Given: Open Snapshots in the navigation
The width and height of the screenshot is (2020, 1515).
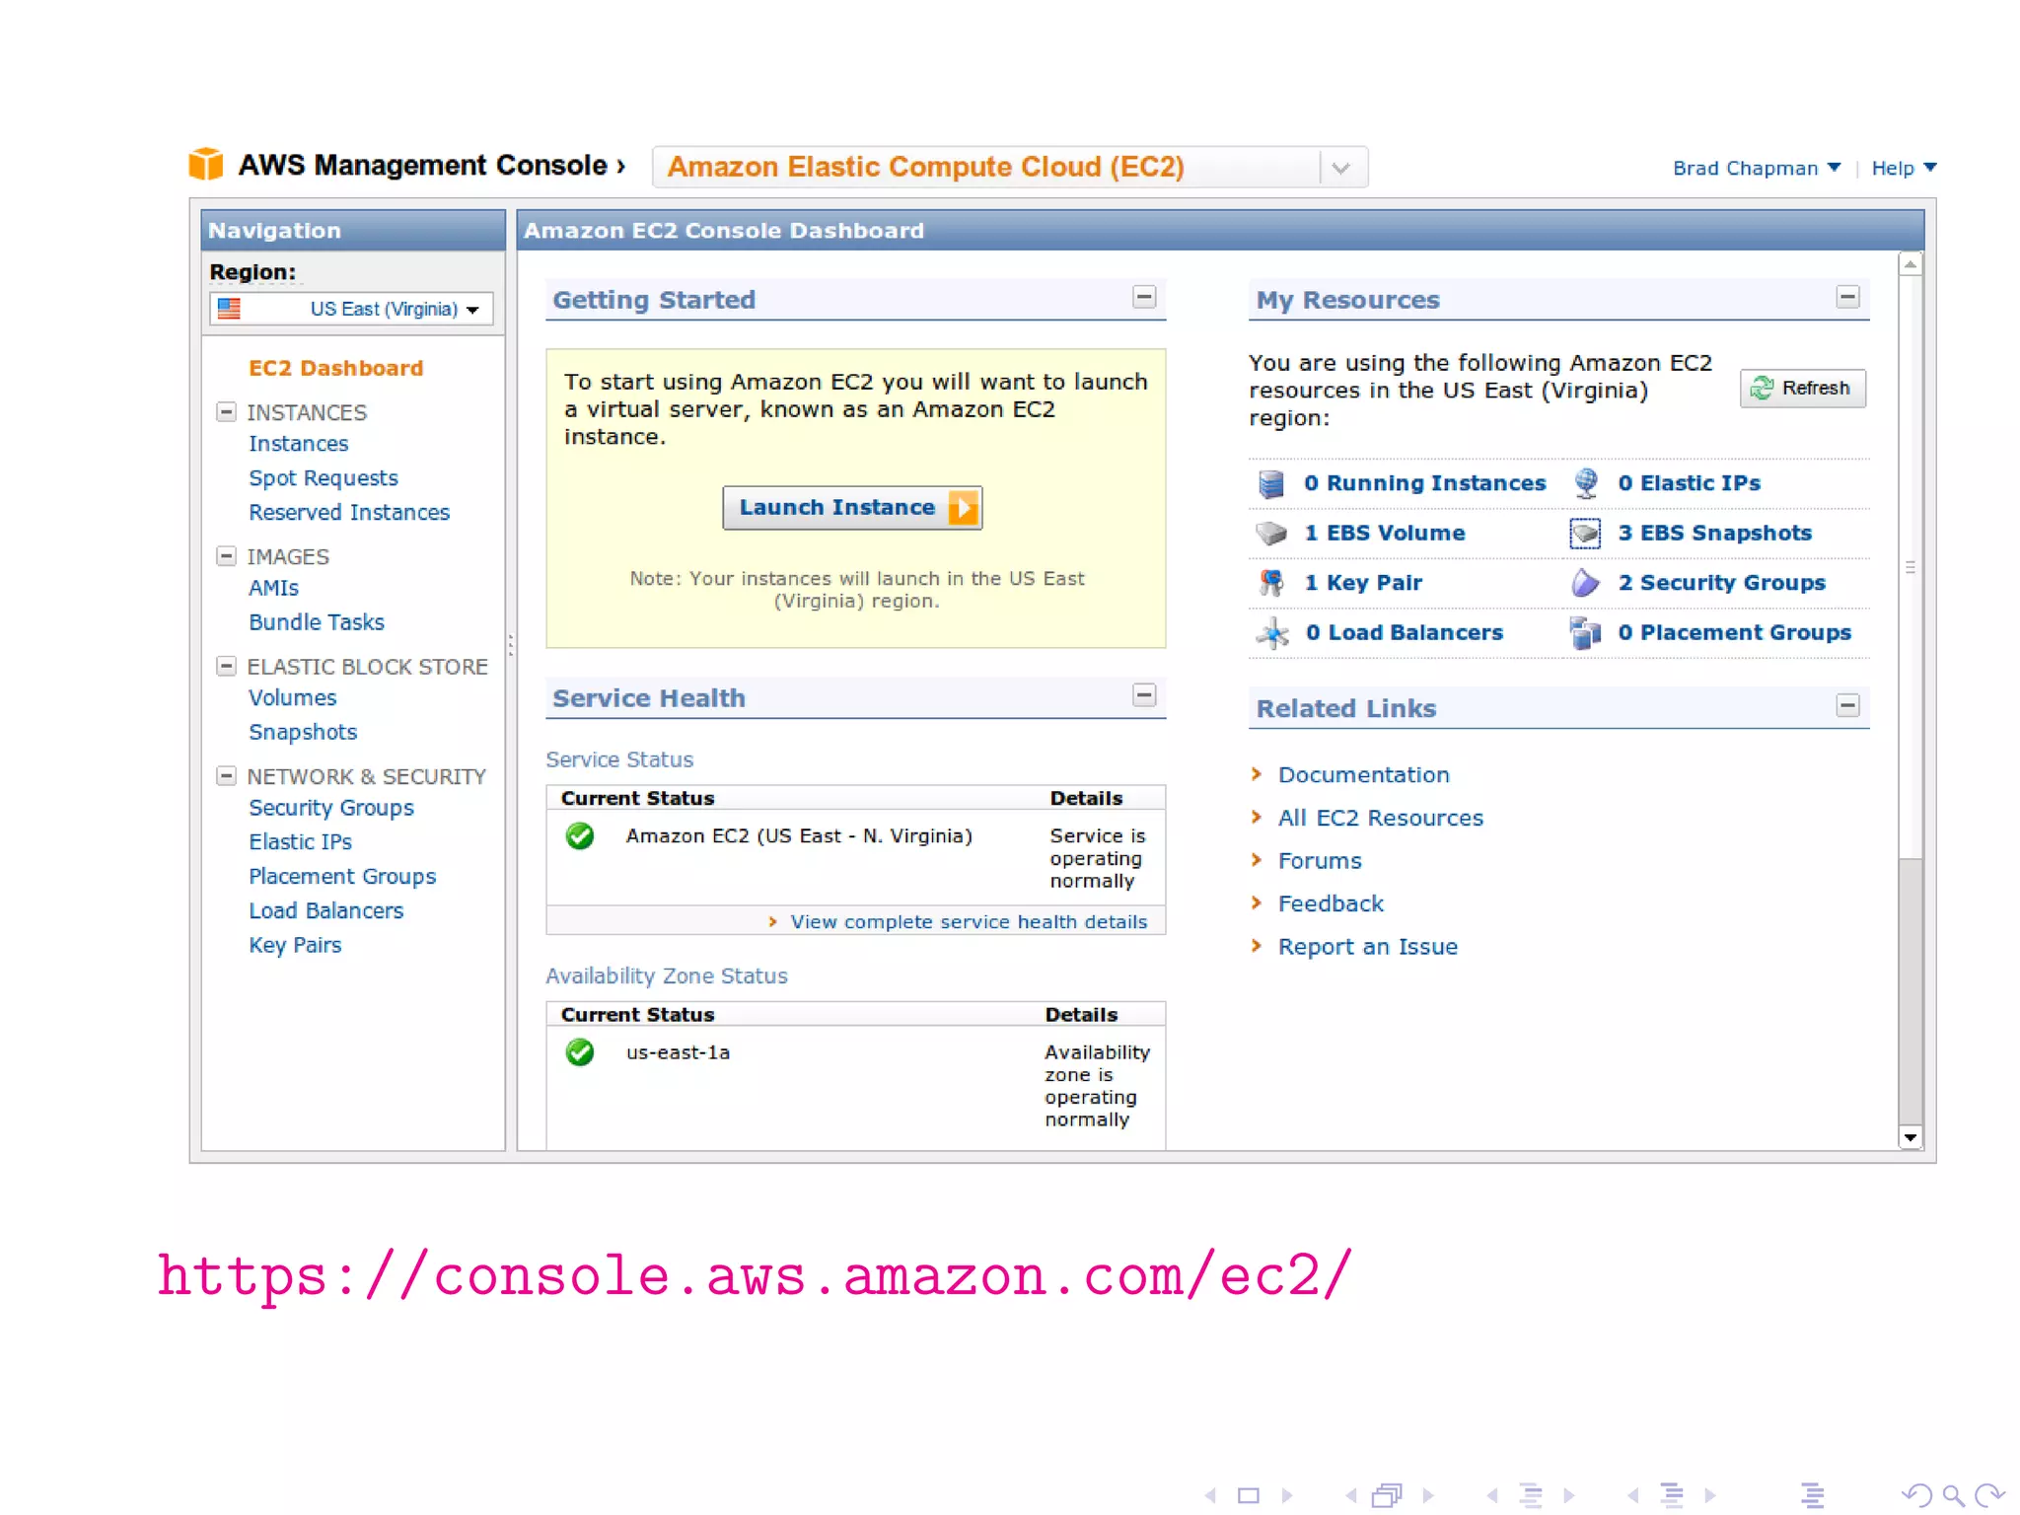Looking at the screenshot, I should coord(303,732).
